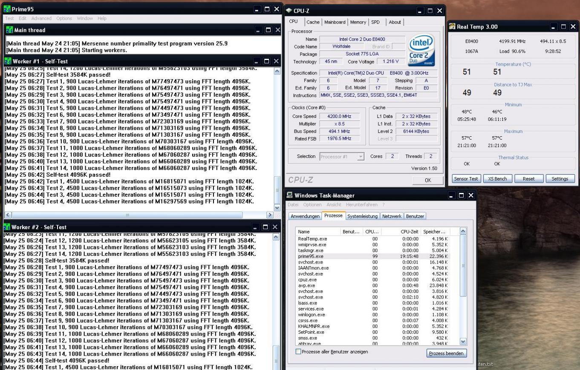
Task: Click the OK button in CPU-Z
Action: coord(428,180)
